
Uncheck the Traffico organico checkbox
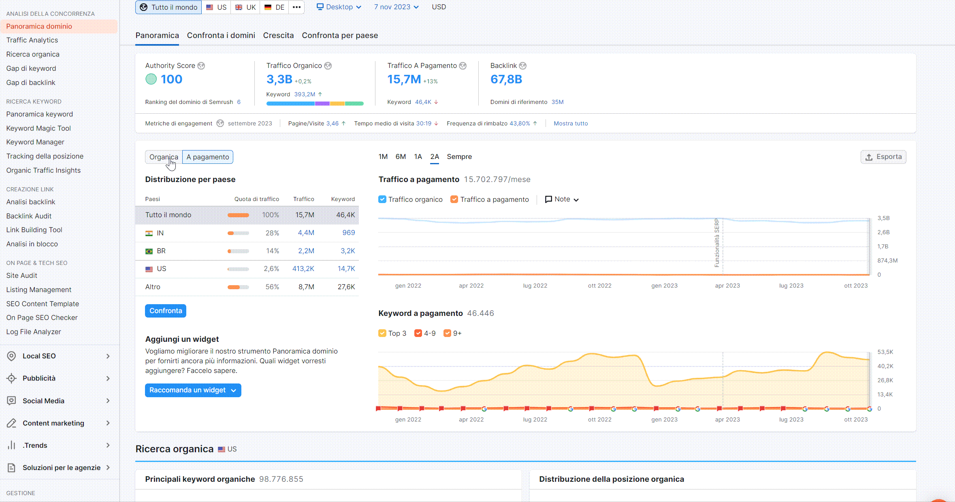click(x=382, y=199)
